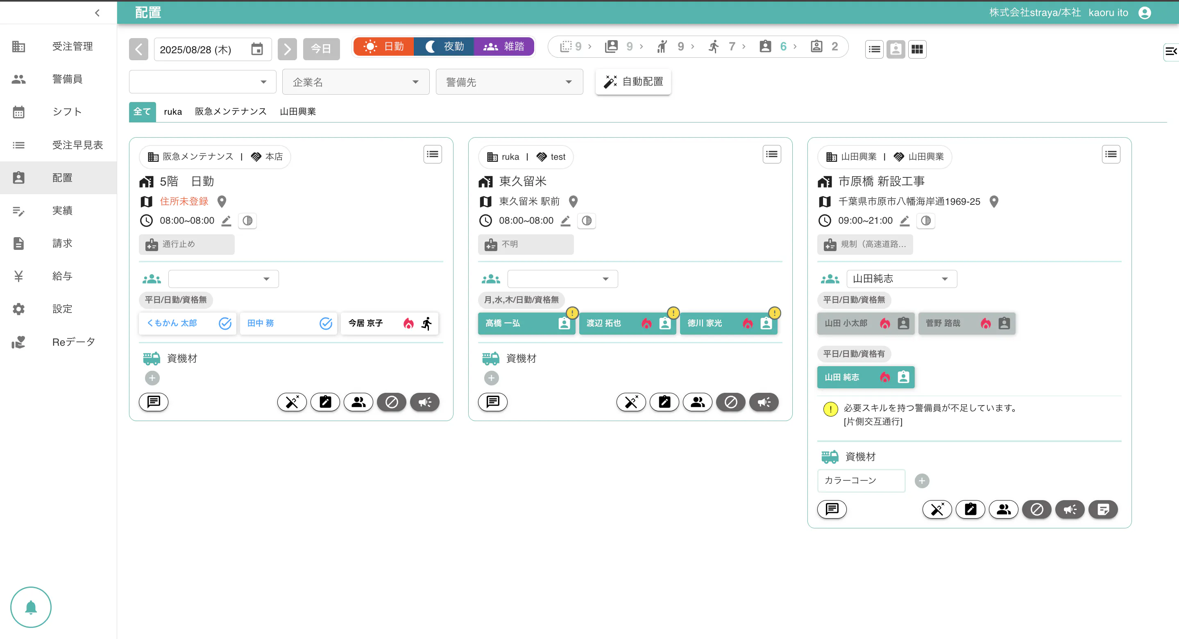Toggle 雑踏 shift filter
Image resolution: width=1179 pixels, height=639 pixels.
click(x=504, y=46)
